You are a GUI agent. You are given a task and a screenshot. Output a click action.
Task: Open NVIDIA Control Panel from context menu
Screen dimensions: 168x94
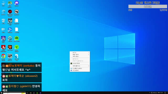[80, 63]
